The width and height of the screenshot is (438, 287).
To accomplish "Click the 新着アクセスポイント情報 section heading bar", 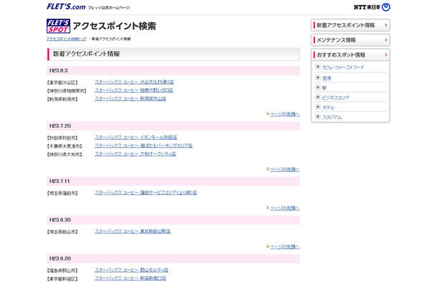I will [x=173, y=54].
